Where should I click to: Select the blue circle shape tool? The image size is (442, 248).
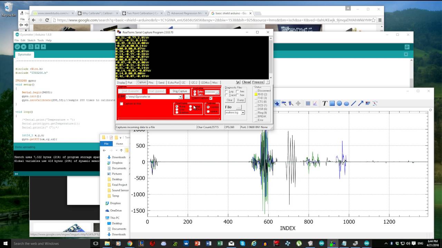point(339,103)
